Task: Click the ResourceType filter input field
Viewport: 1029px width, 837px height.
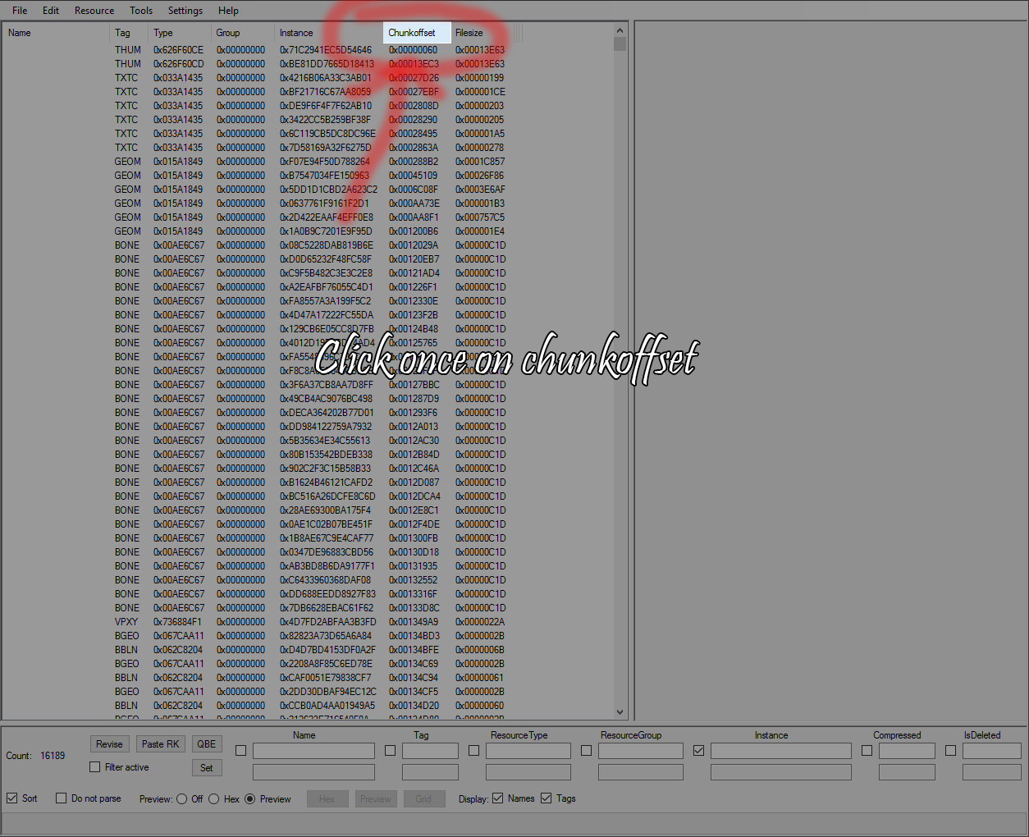Action: tap(528, 751)
